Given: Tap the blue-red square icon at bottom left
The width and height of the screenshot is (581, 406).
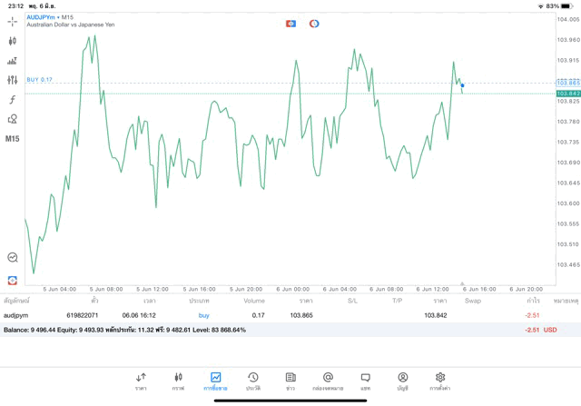Looking at the screenshot, I should tap(13, 280).
